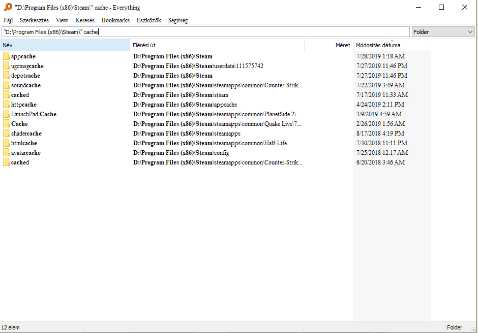Close the Everything window
The width and height of the screenshot is (478, 333).
[x=465, y=7]
